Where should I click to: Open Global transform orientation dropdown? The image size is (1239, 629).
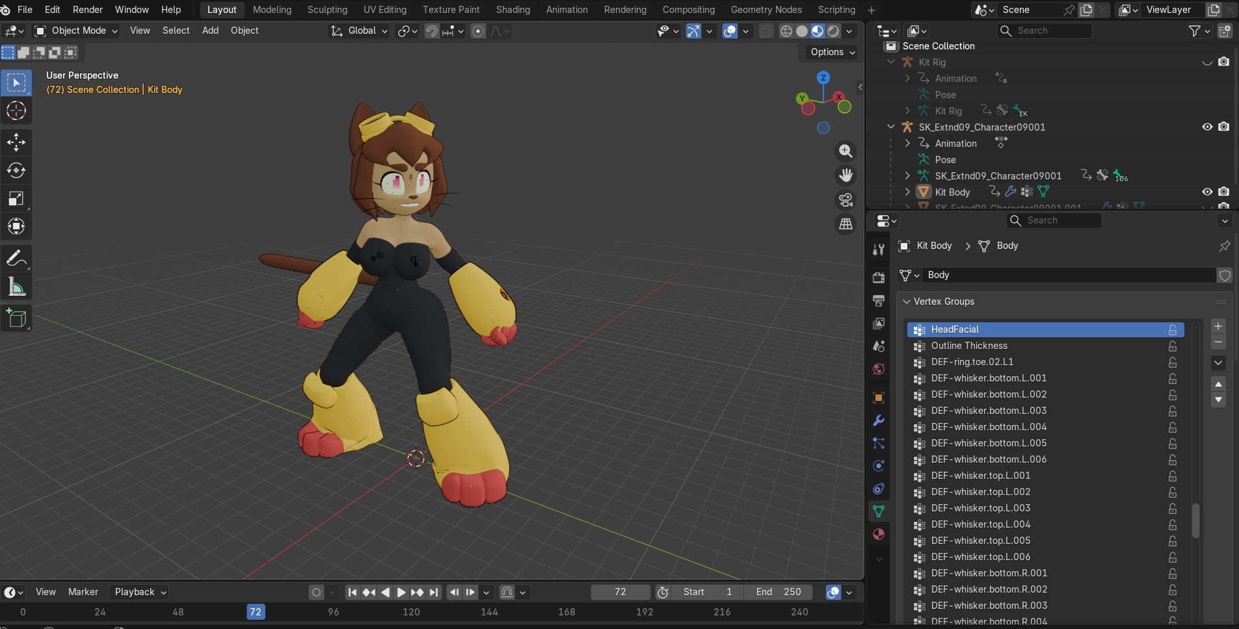360,31
